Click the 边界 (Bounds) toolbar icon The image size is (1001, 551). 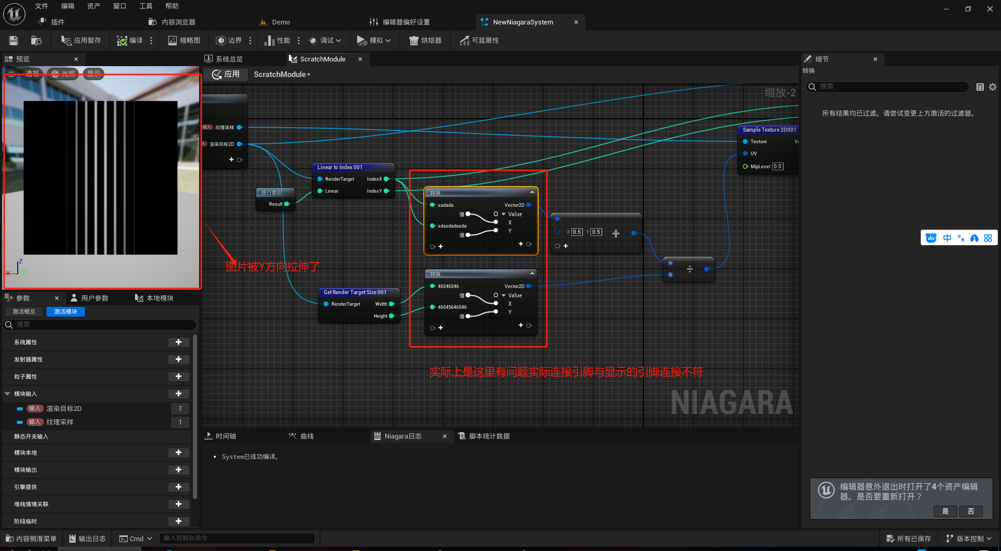(229, 40)
